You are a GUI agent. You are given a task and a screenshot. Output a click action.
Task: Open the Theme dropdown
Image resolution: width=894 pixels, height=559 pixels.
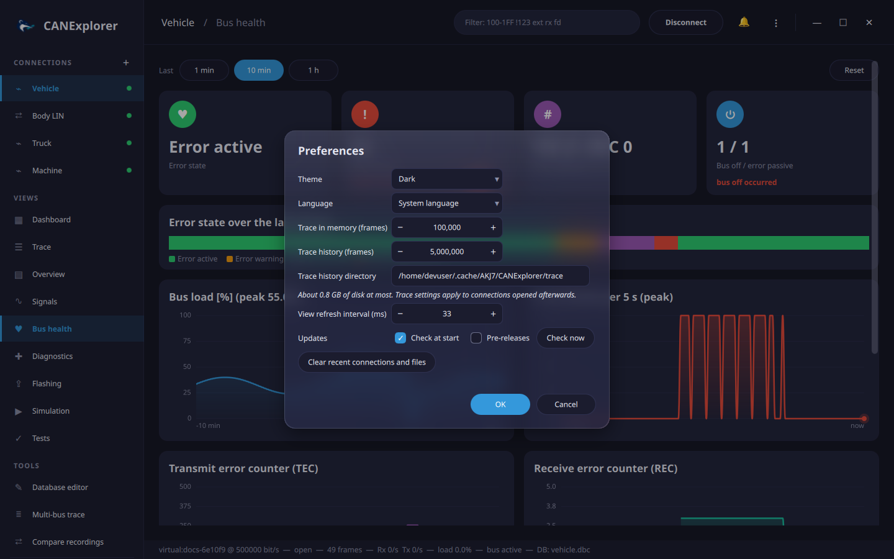447,179
